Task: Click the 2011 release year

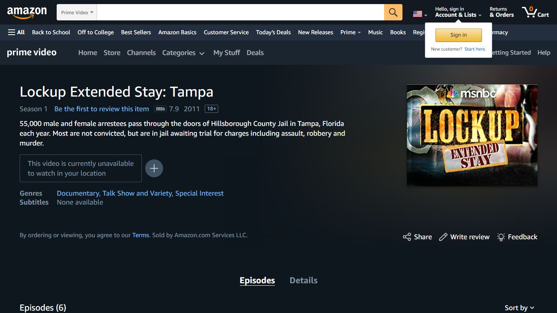Action: coord(192,109)
